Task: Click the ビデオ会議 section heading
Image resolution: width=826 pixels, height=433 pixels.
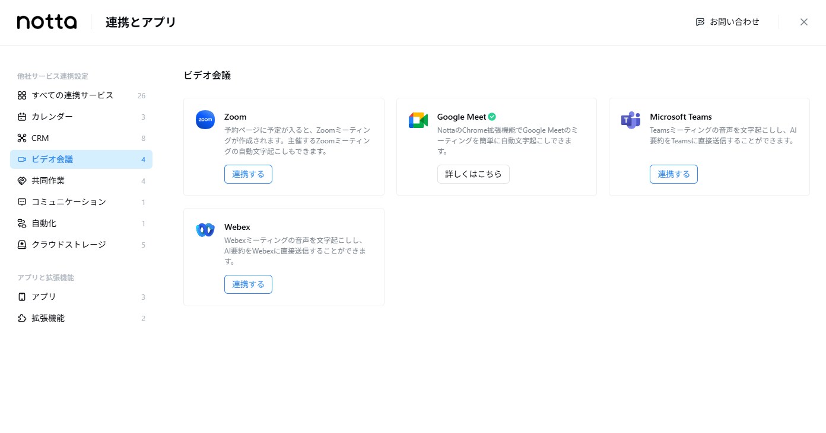Action: pos(207,75)
